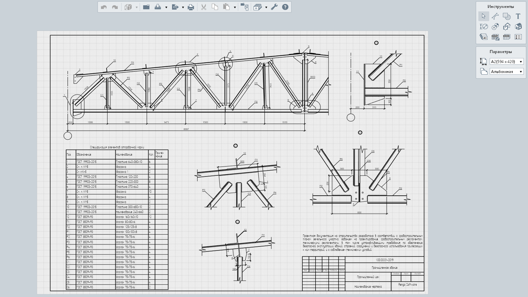Open the project tree navigator
528x297 pixels.
point(244,7)
